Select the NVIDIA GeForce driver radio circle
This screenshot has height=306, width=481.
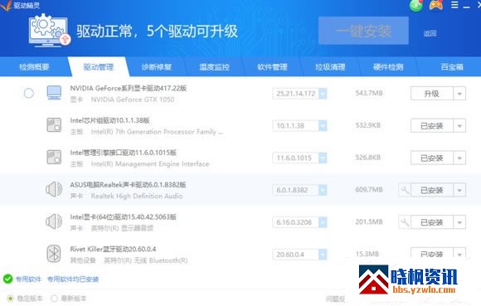click(x=29, y=93)
